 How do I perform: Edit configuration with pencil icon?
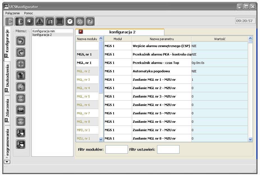(21, 87)
